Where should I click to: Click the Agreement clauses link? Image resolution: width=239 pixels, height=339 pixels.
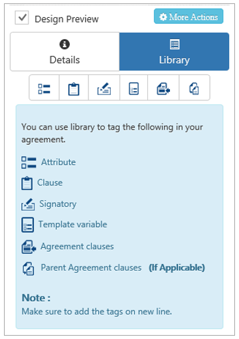coord(77,247)
